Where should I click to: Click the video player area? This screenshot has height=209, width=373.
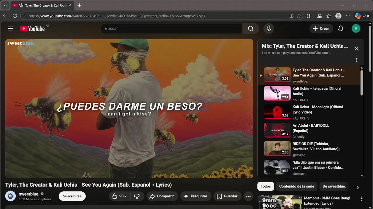(x=129, y=109)
